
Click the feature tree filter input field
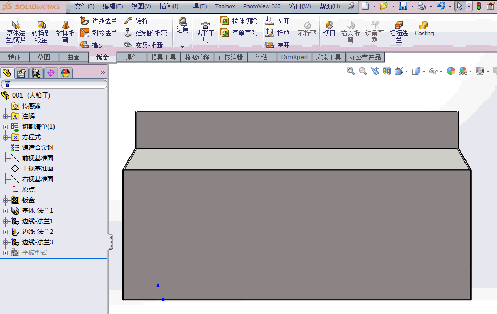point(58,84)
